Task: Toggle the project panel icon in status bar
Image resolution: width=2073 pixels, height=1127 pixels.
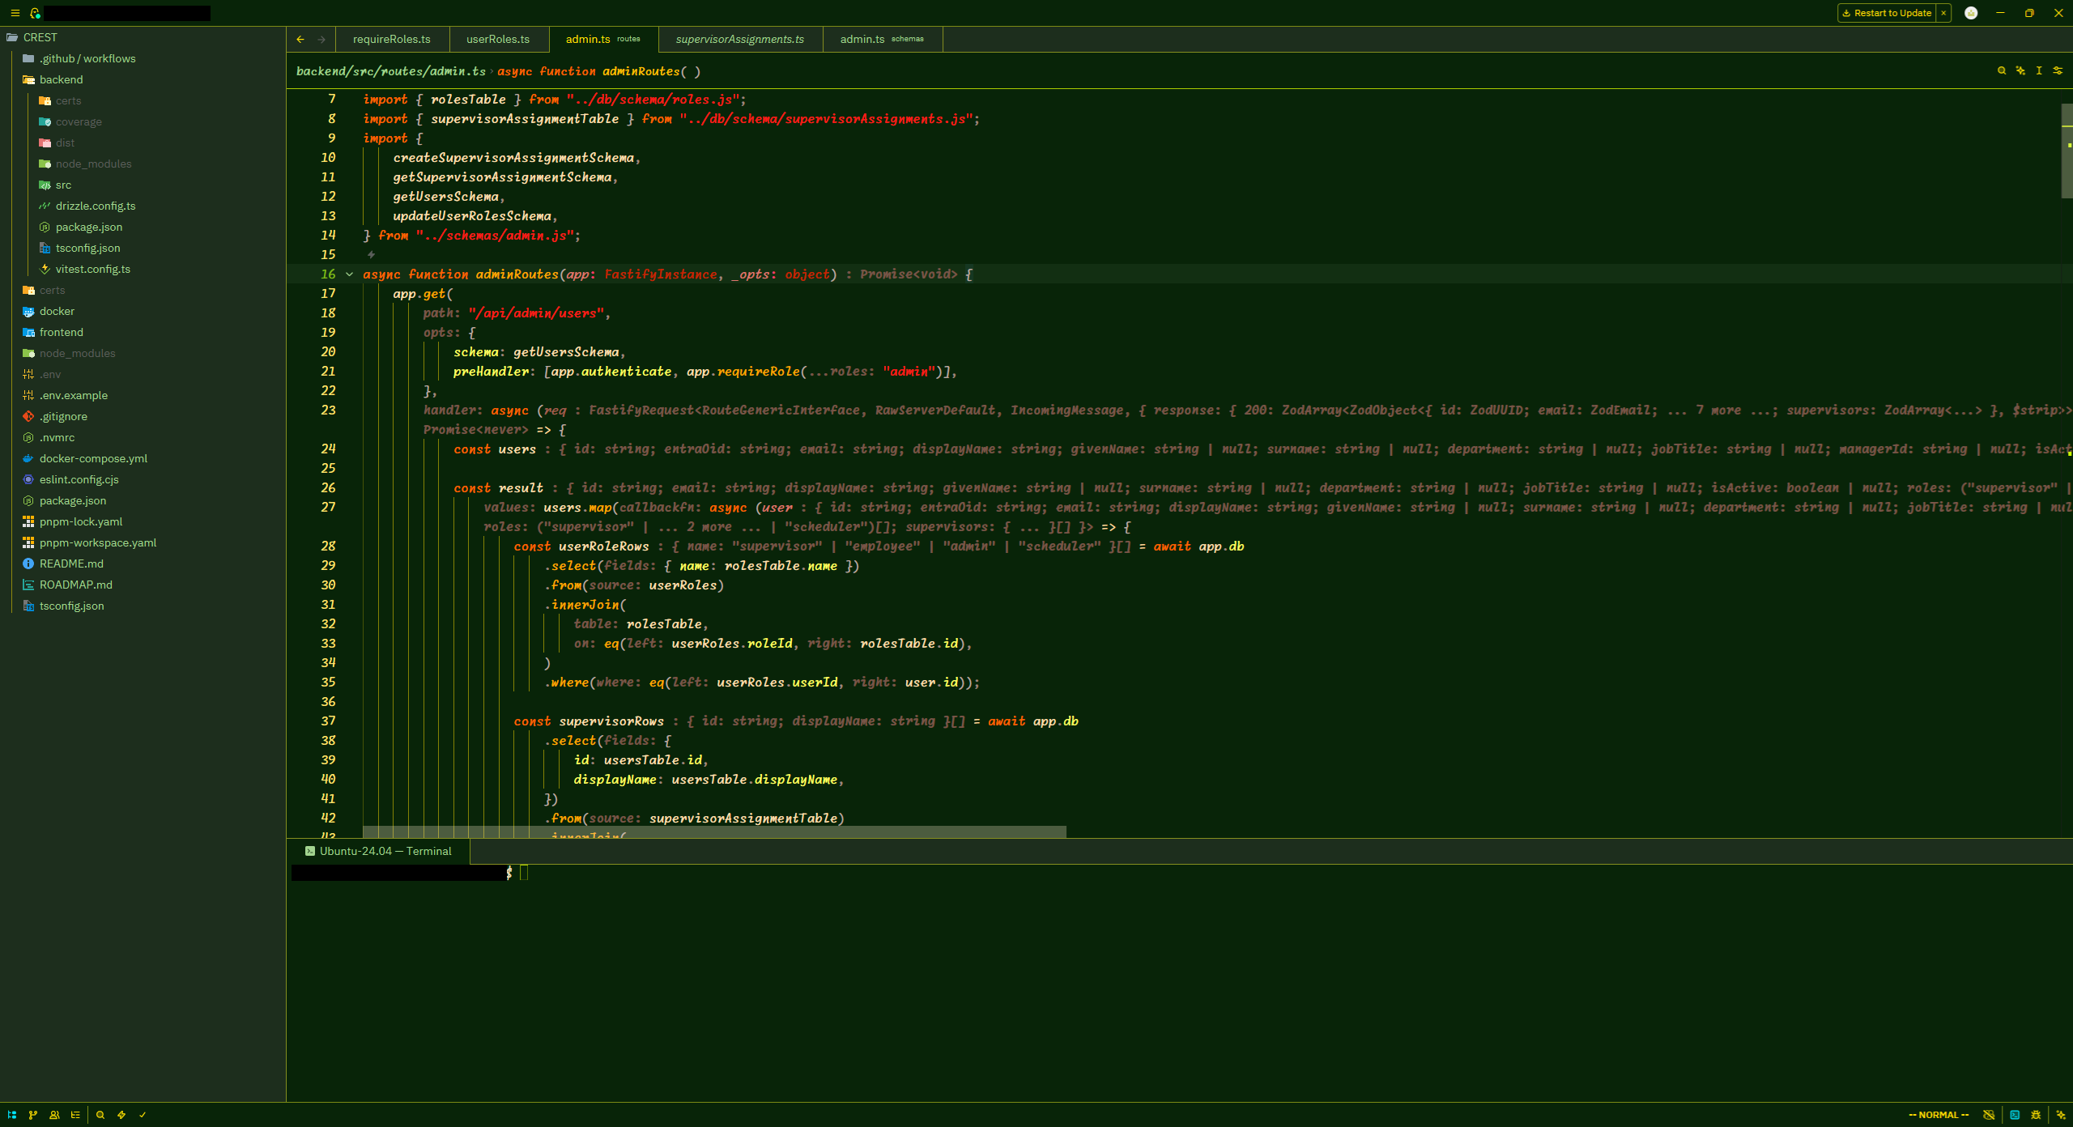Action: pyautogui.click(x=12, y=1115)
